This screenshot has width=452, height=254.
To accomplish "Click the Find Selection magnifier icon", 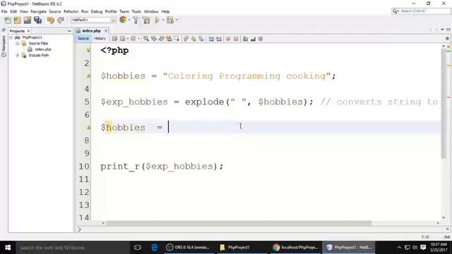I will 146,39.
